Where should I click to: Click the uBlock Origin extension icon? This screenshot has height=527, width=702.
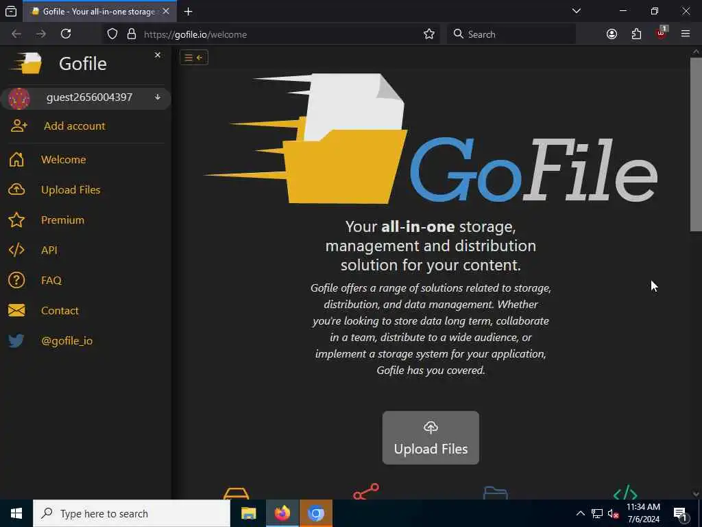(662, 33)
